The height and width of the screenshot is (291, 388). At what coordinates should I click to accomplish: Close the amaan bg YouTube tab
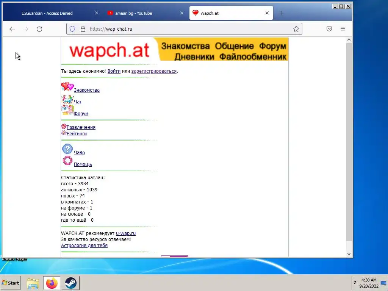tap(182, 13)
